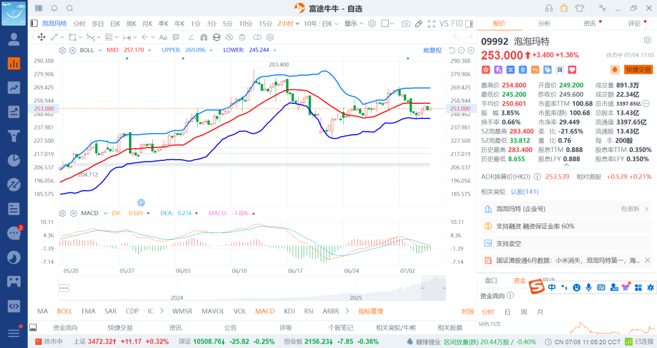Click the Hong Kong market flag badge
The width and height of the screenshot is (657, 348).
point(485,70)
